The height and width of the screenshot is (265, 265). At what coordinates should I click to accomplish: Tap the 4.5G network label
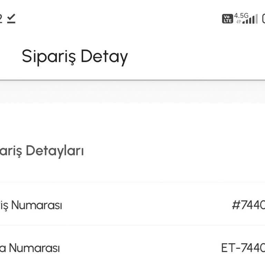[x=241, y=16]
